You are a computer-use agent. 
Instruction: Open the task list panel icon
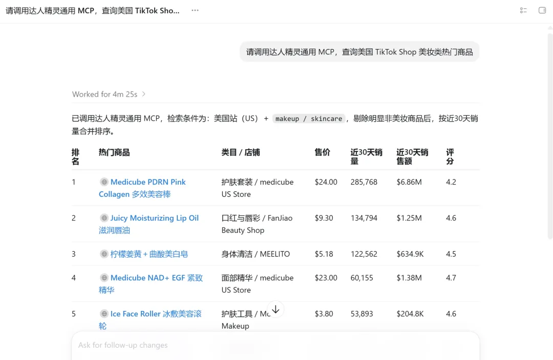(x=523, y=11)
